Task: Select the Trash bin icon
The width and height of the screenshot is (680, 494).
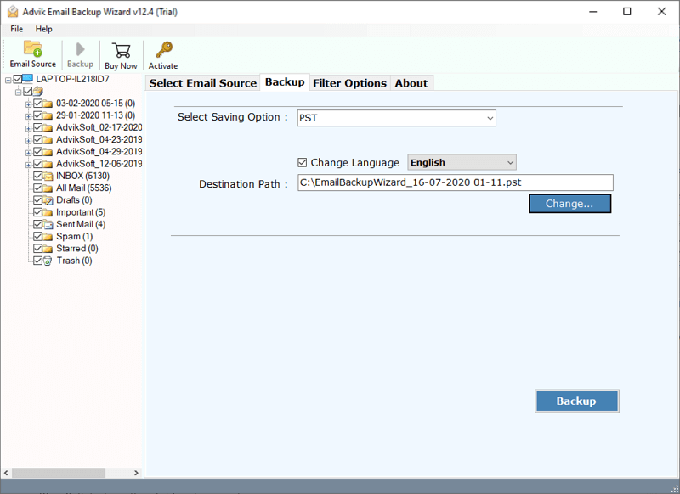Action: tap(48, 261)
